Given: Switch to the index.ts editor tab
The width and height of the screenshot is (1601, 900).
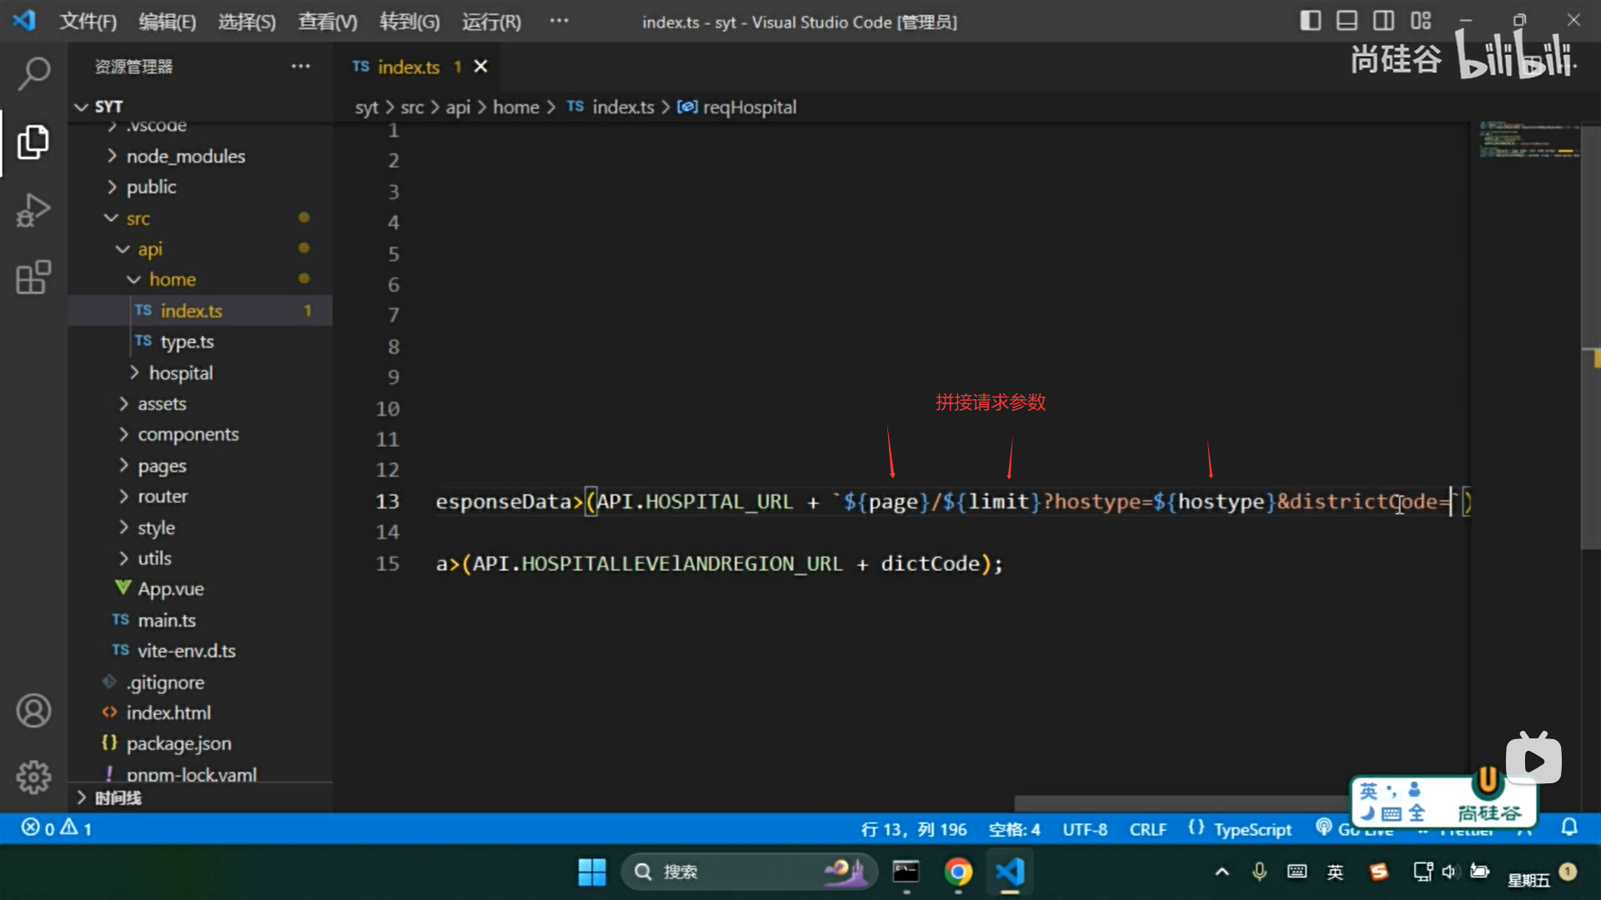Looking at the screenshot, I should tap(408, 67).
